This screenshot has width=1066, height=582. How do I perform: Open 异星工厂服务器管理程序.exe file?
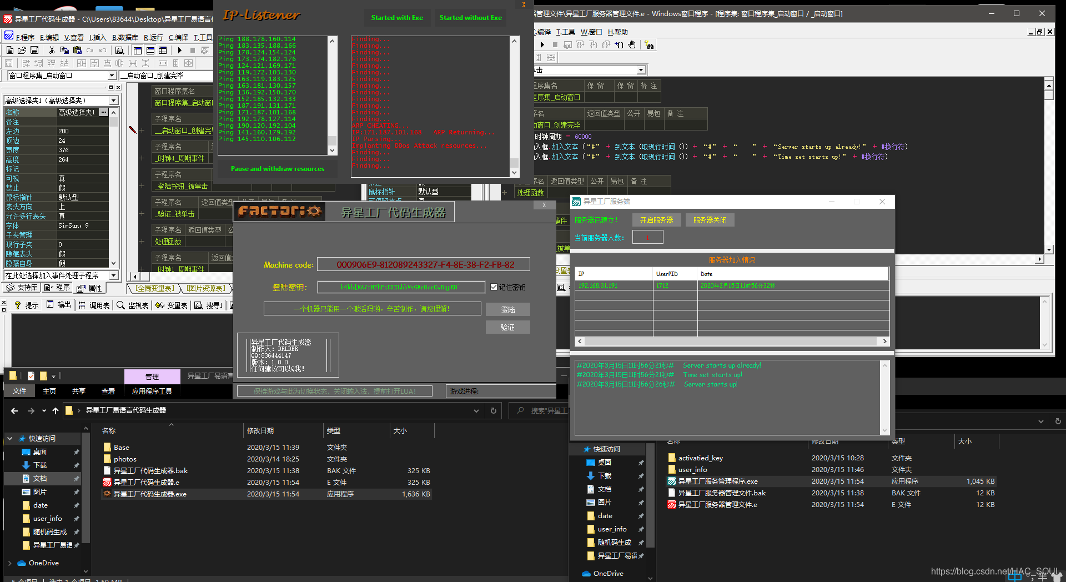click(718, 481)
